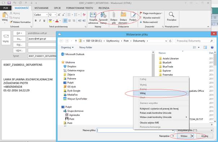Click the up-folder arrow in dialog
218x142 pixels.
click(x=76, y=41)
